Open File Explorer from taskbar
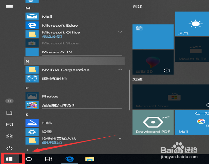The image size is (209, 164). [89, 159]
